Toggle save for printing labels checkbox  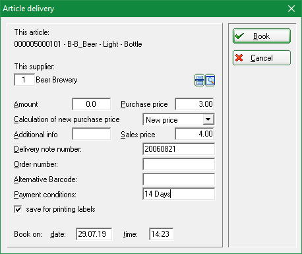coord(18,209)
